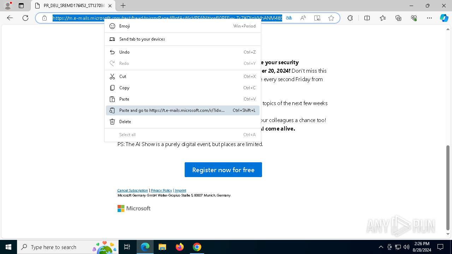Refresh the current page
The height and width of the screenshot is (254, 452).
25,18
